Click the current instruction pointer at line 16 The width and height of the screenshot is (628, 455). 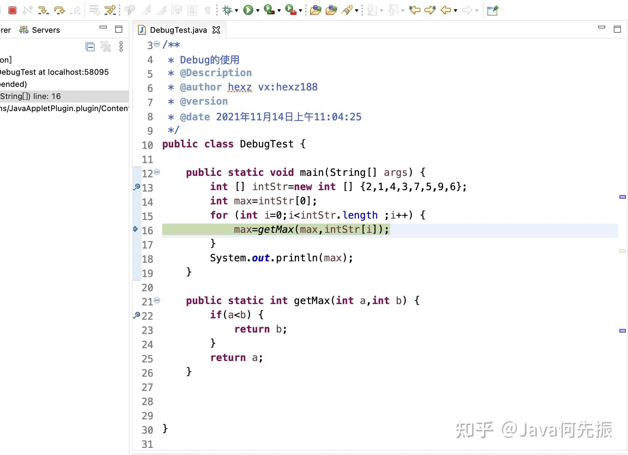coord(135,229)
